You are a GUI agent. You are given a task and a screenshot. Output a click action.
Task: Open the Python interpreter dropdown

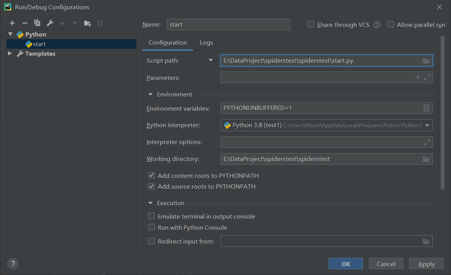click(427, 125)
